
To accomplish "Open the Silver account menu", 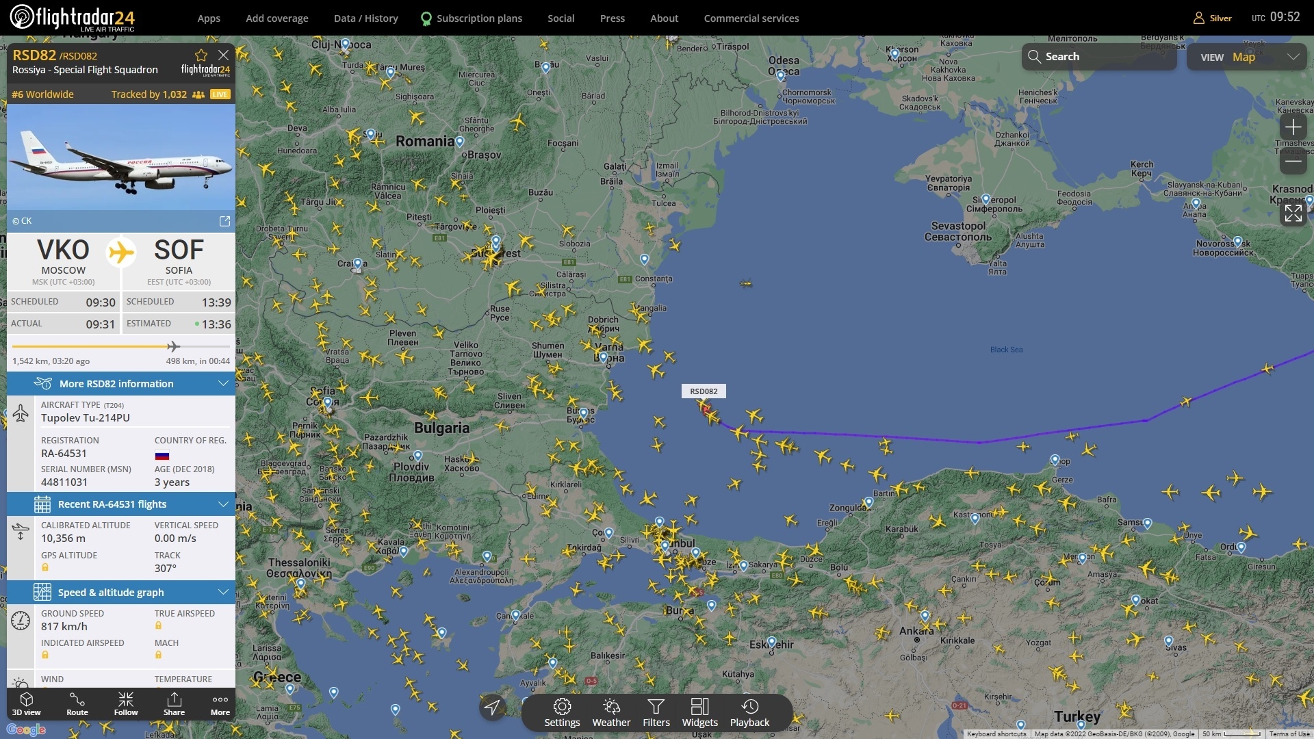I will click(1213, 18).
